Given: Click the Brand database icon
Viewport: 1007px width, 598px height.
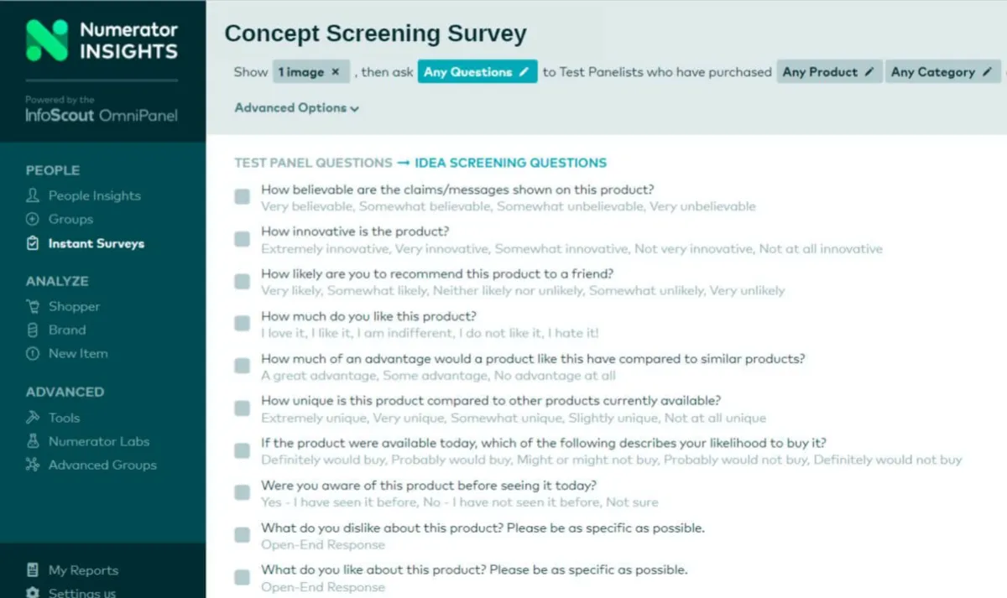Looking at the screenshot, I should [33, 330].
